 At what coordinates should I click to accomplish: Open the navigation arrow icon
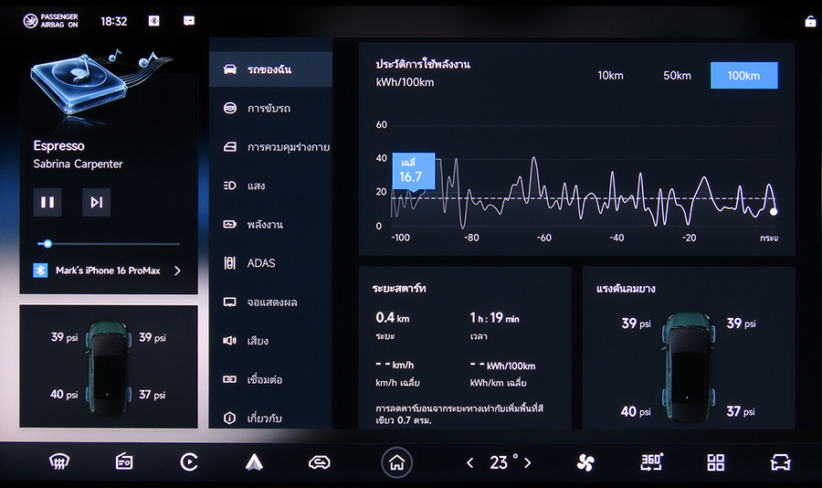(254, 462)
